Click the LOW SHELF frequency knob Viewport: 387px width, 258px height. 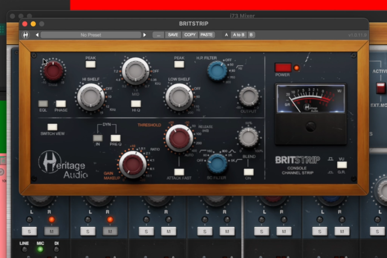click(179, 97)
